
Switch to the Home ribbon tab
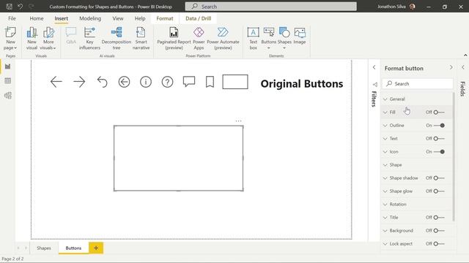click(x=37, y=18)
